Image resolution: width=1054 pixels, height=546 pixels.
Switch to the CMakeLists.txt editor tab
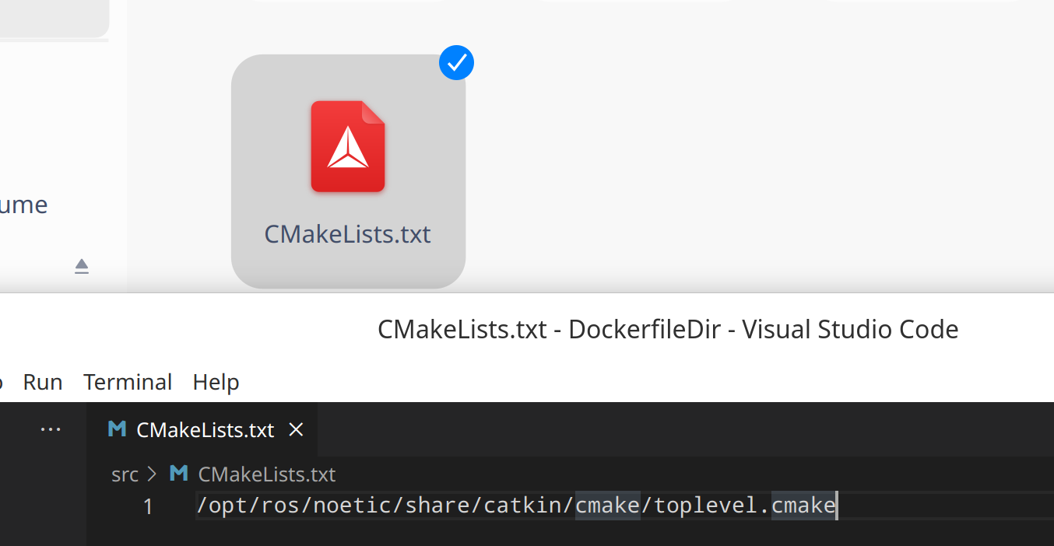tap(205, 430)
